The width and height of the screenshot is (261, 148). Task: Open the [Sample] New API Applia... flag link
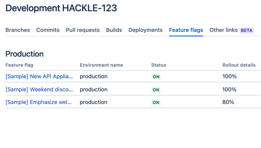click(x=39, y=77)
